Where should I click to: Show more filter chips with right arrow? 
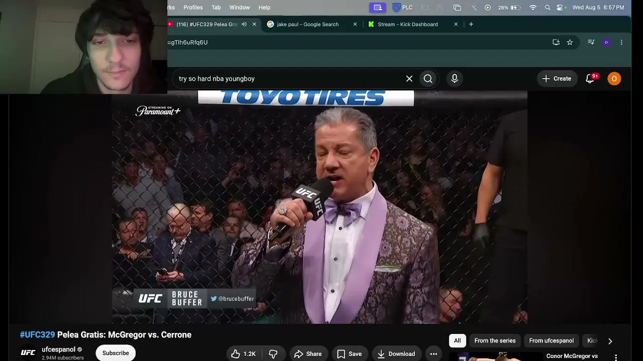[x=610, y=341]
